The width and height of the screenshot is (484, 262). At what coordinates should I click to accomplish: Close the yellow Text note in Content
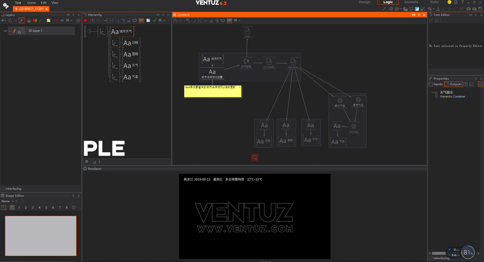[240, 87]
